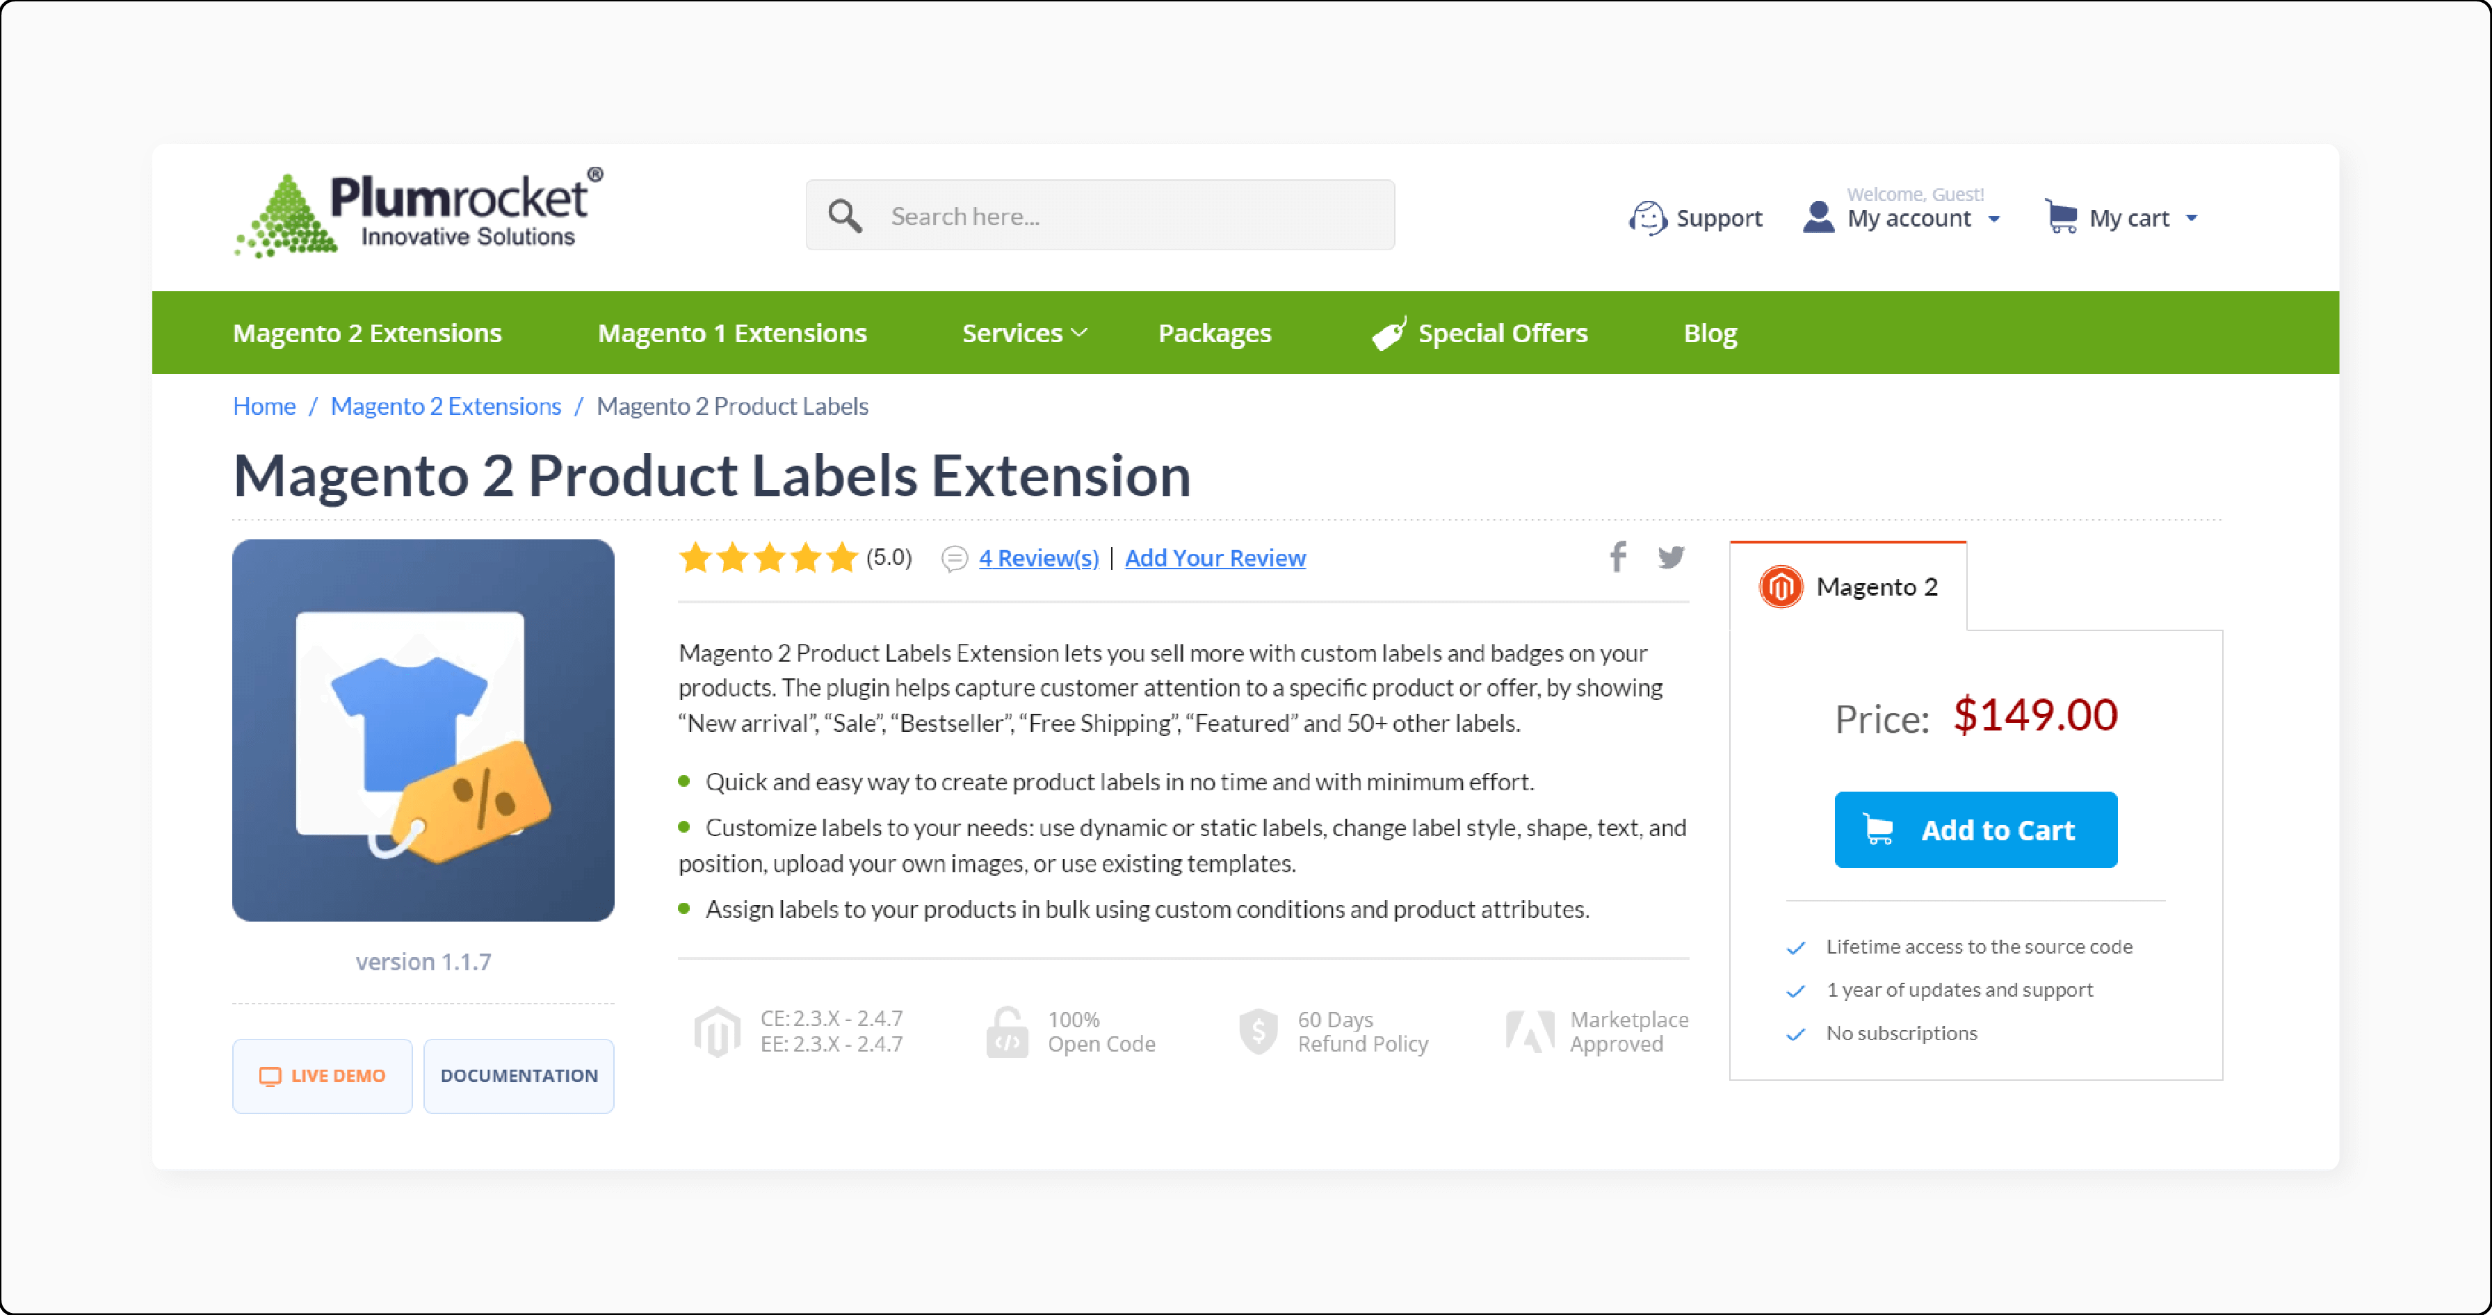This screenshot has height=1315, width=2492.
Task: Check lifetime access to source code
Action: (x=1797, y=946)
